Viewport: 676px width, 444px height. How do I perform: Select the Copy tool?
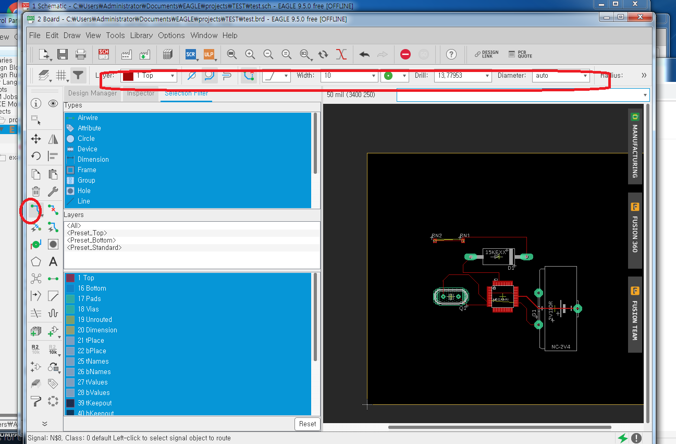[36, 174]
